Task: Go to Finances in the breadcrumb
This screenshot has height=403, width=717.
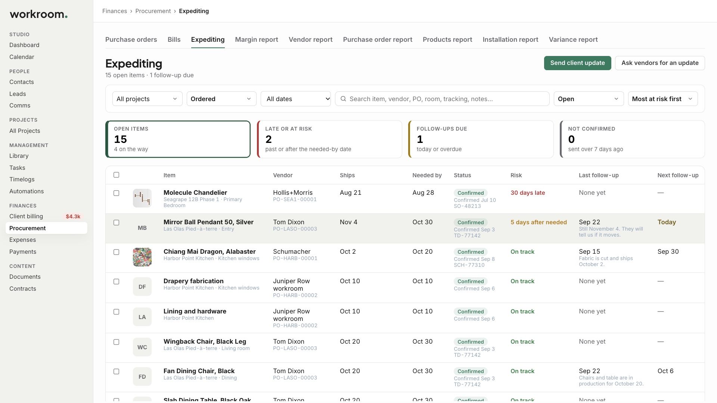Action: pyautogui.click(x=115, y=11)
